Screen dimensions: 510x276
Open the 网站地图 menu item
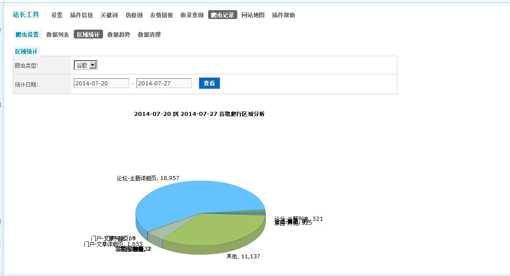pyautogui.click(x=253, y=15)
